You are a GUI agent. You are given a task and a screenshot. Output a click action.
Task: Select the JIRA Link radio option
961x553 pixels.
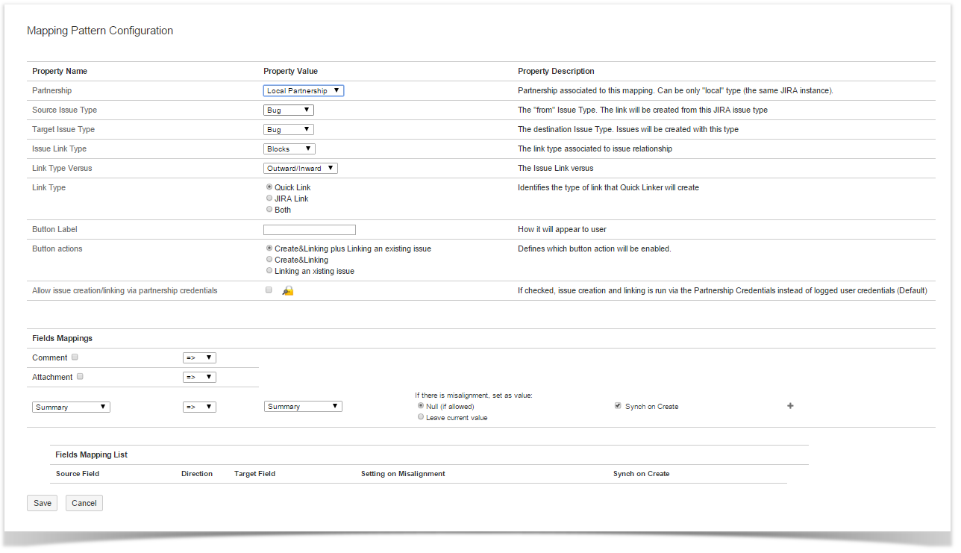tap(269, 199)
